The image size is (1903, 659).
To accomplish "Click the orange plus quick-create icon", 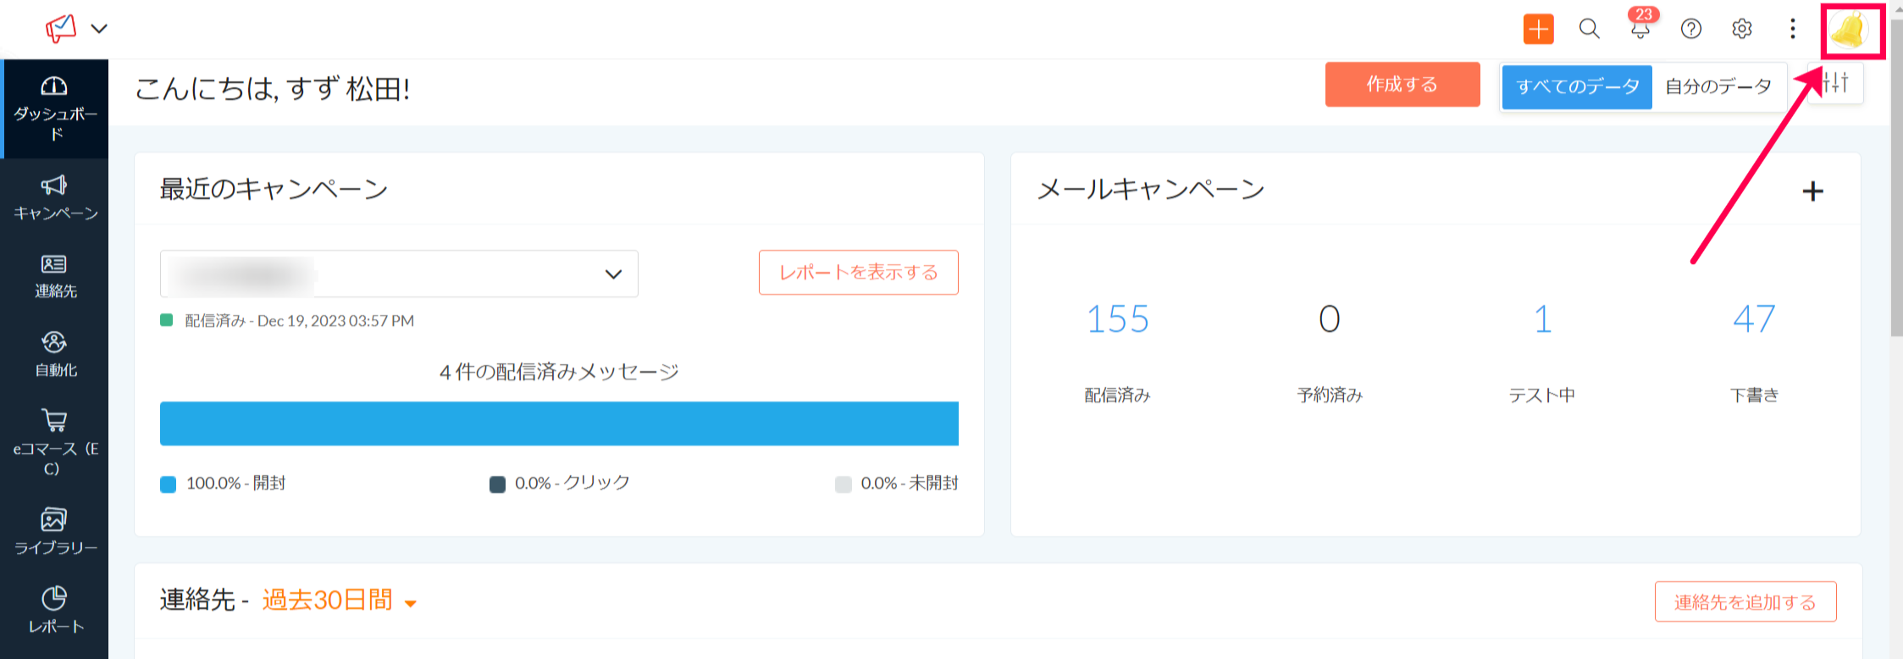I will (1538, 29).
